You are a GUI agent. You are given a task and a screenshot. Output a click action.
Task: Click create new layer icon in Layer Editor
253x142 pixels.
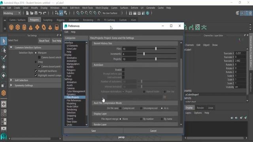click(x=241, y=118)
